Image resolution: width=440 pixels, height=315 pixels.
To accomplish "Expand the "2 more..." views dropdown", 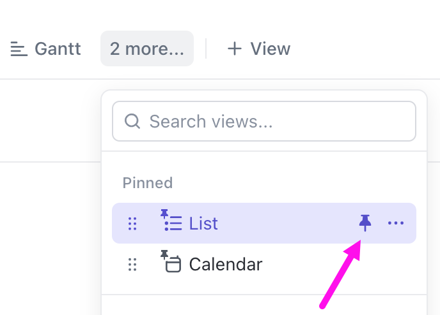I will (146, 49).
